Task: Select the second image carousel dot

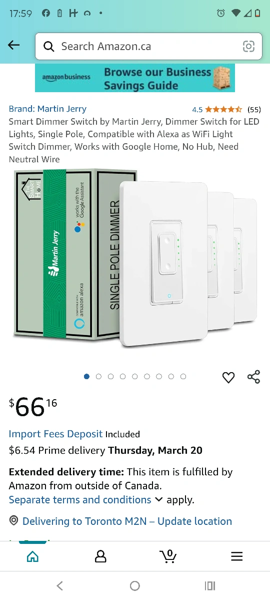Action: point(98,377)
